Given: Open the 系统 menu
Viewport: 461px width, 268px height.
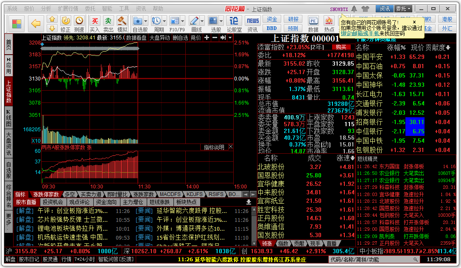Looking at the screenshot, I should 12,9.
